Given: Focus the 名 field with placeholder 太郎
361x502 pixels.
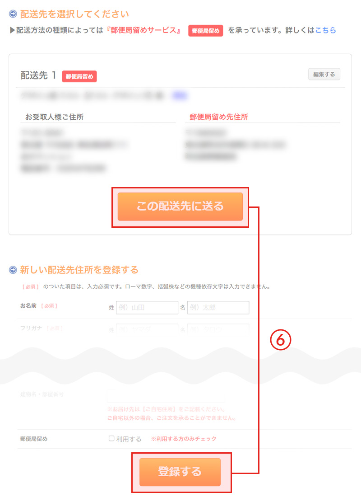Looking at the screenshot, I should pos(218,307).
